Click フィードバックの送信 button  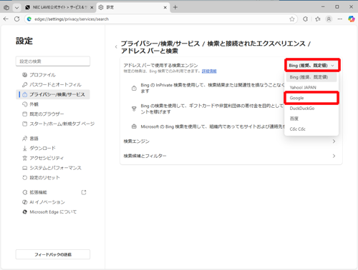pos(53,254)
